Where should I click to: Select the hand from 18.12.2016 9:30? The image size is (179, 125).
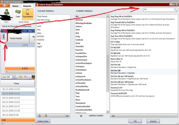tap(18, 115)
